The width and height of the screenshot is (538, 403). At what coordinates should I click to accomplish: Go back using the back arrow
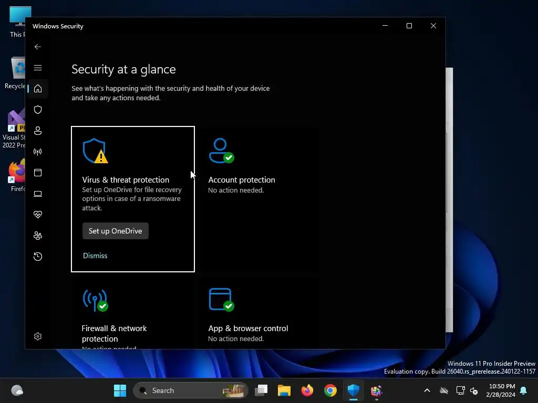point(38,47)
